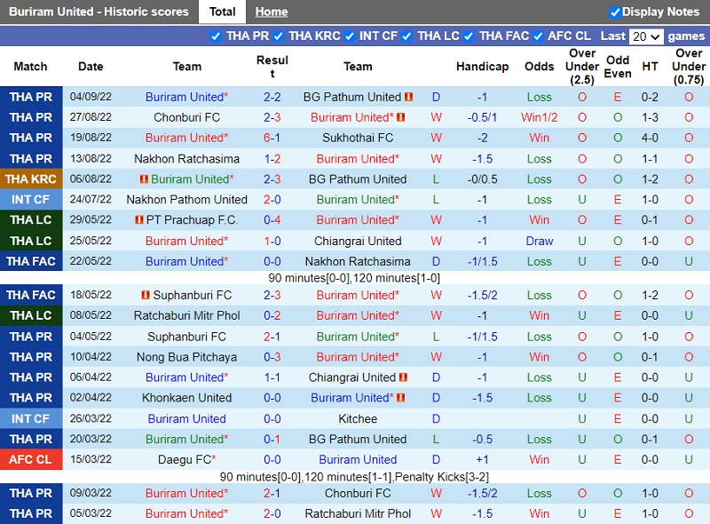The image size is (710, 524).
Task: Click red card icon beside BG Pathum United 04/09/22
Action: 409,97
